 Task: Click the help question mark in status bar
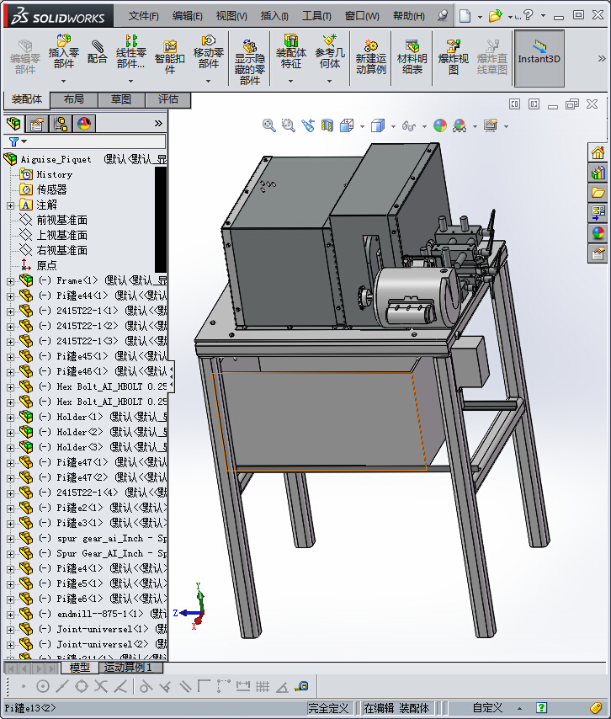541,708
